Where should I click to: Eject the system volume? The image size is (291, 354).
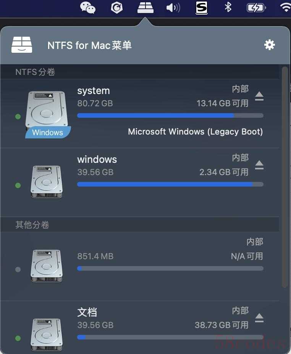pos(259,96)
